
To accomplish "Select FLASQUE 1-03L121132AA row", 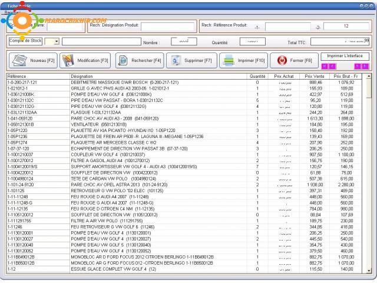I will [x=184, y=113].
